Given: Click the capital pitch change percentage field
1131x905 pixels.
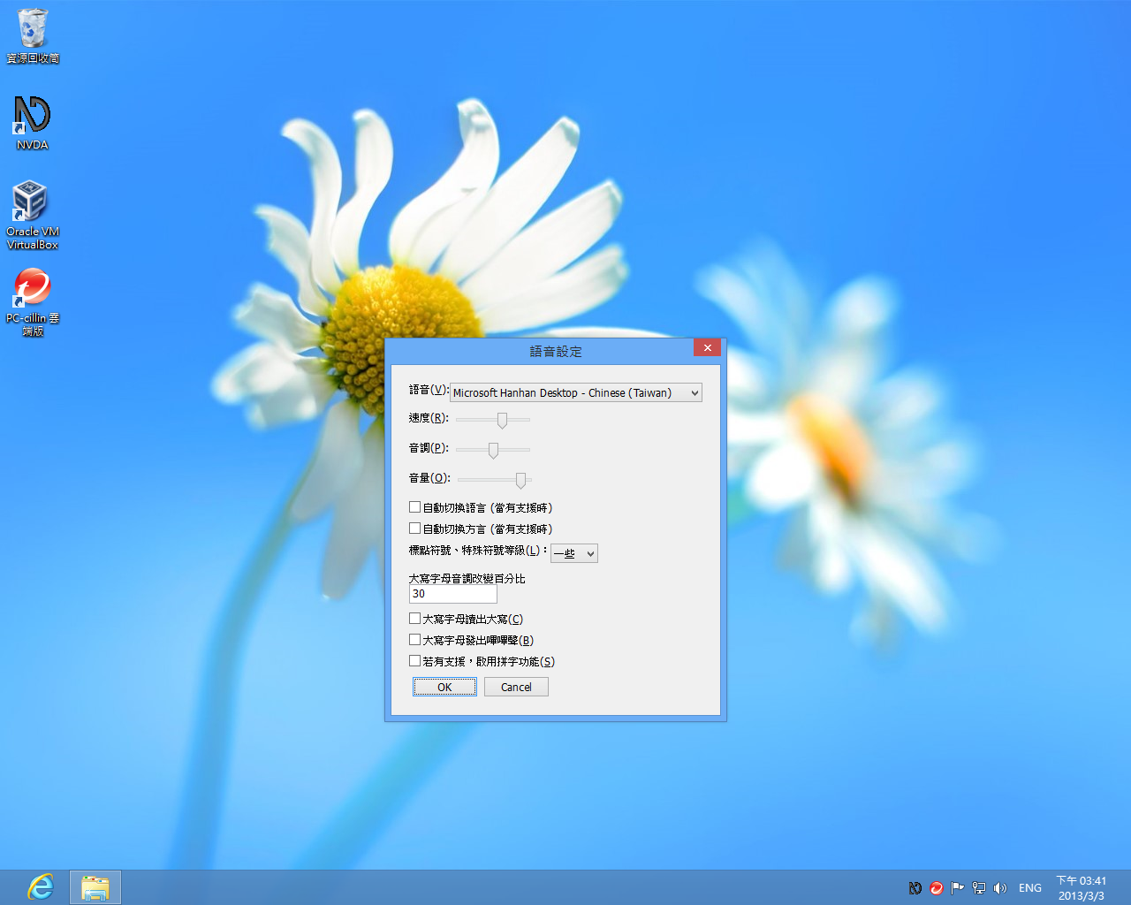Looking at the screenshot, I should point(452,594).
